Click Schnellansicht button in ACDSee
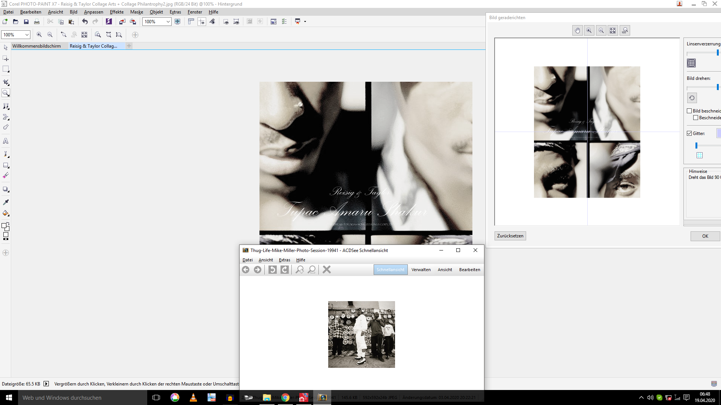This screenshot has height=405, width=721. click(391, 270)
